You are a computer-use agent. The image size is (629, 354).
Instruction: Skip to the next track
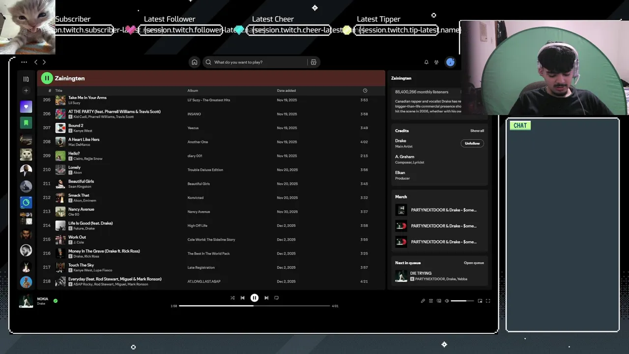click(x=266, y=297)
